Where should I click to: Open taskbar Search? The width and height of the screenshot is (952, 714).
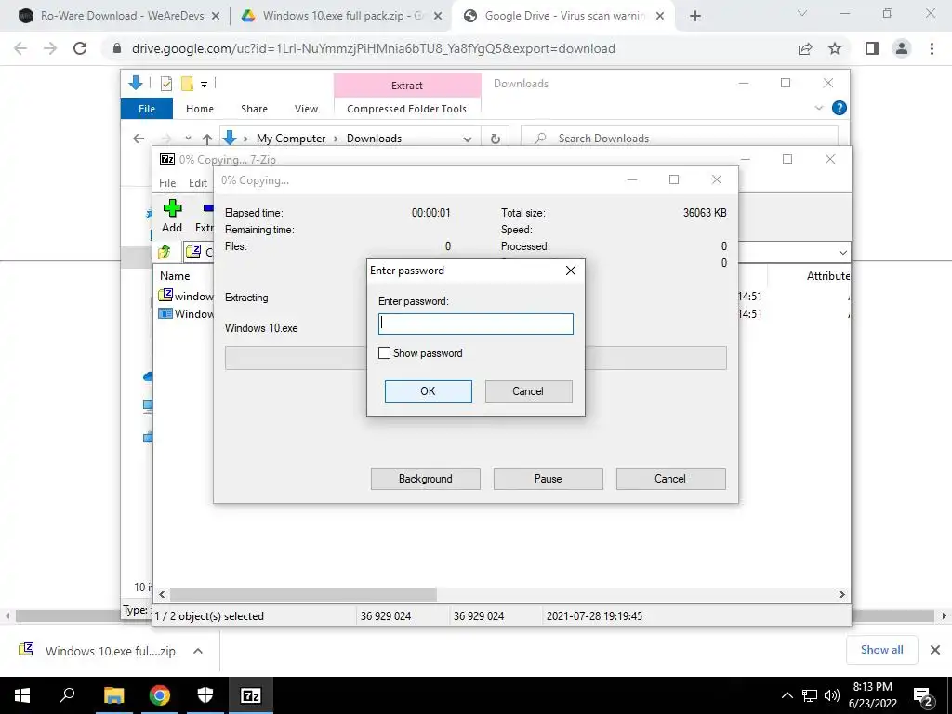(x=67, y=695)
